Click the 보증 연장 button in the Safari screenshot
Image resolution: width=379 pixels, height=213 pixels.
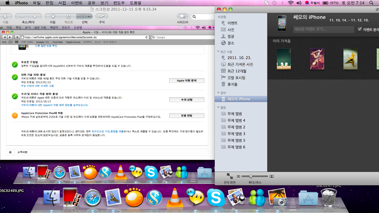pos(187,115)
